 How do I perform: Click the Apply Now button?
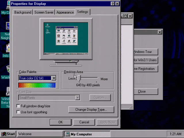tap(107, 122)
